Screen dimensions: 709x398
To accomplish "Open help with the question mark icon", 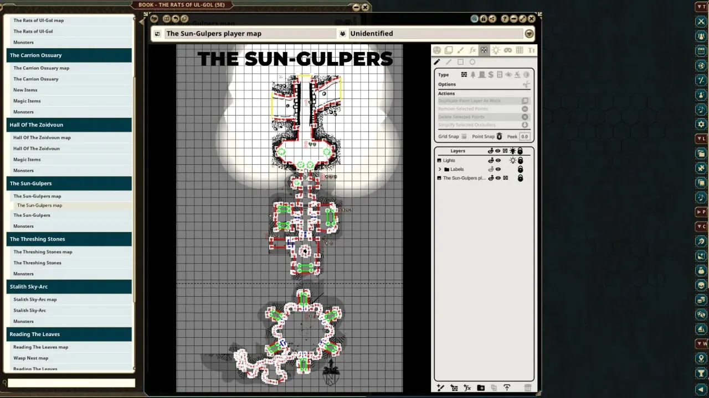I will 505,19.
